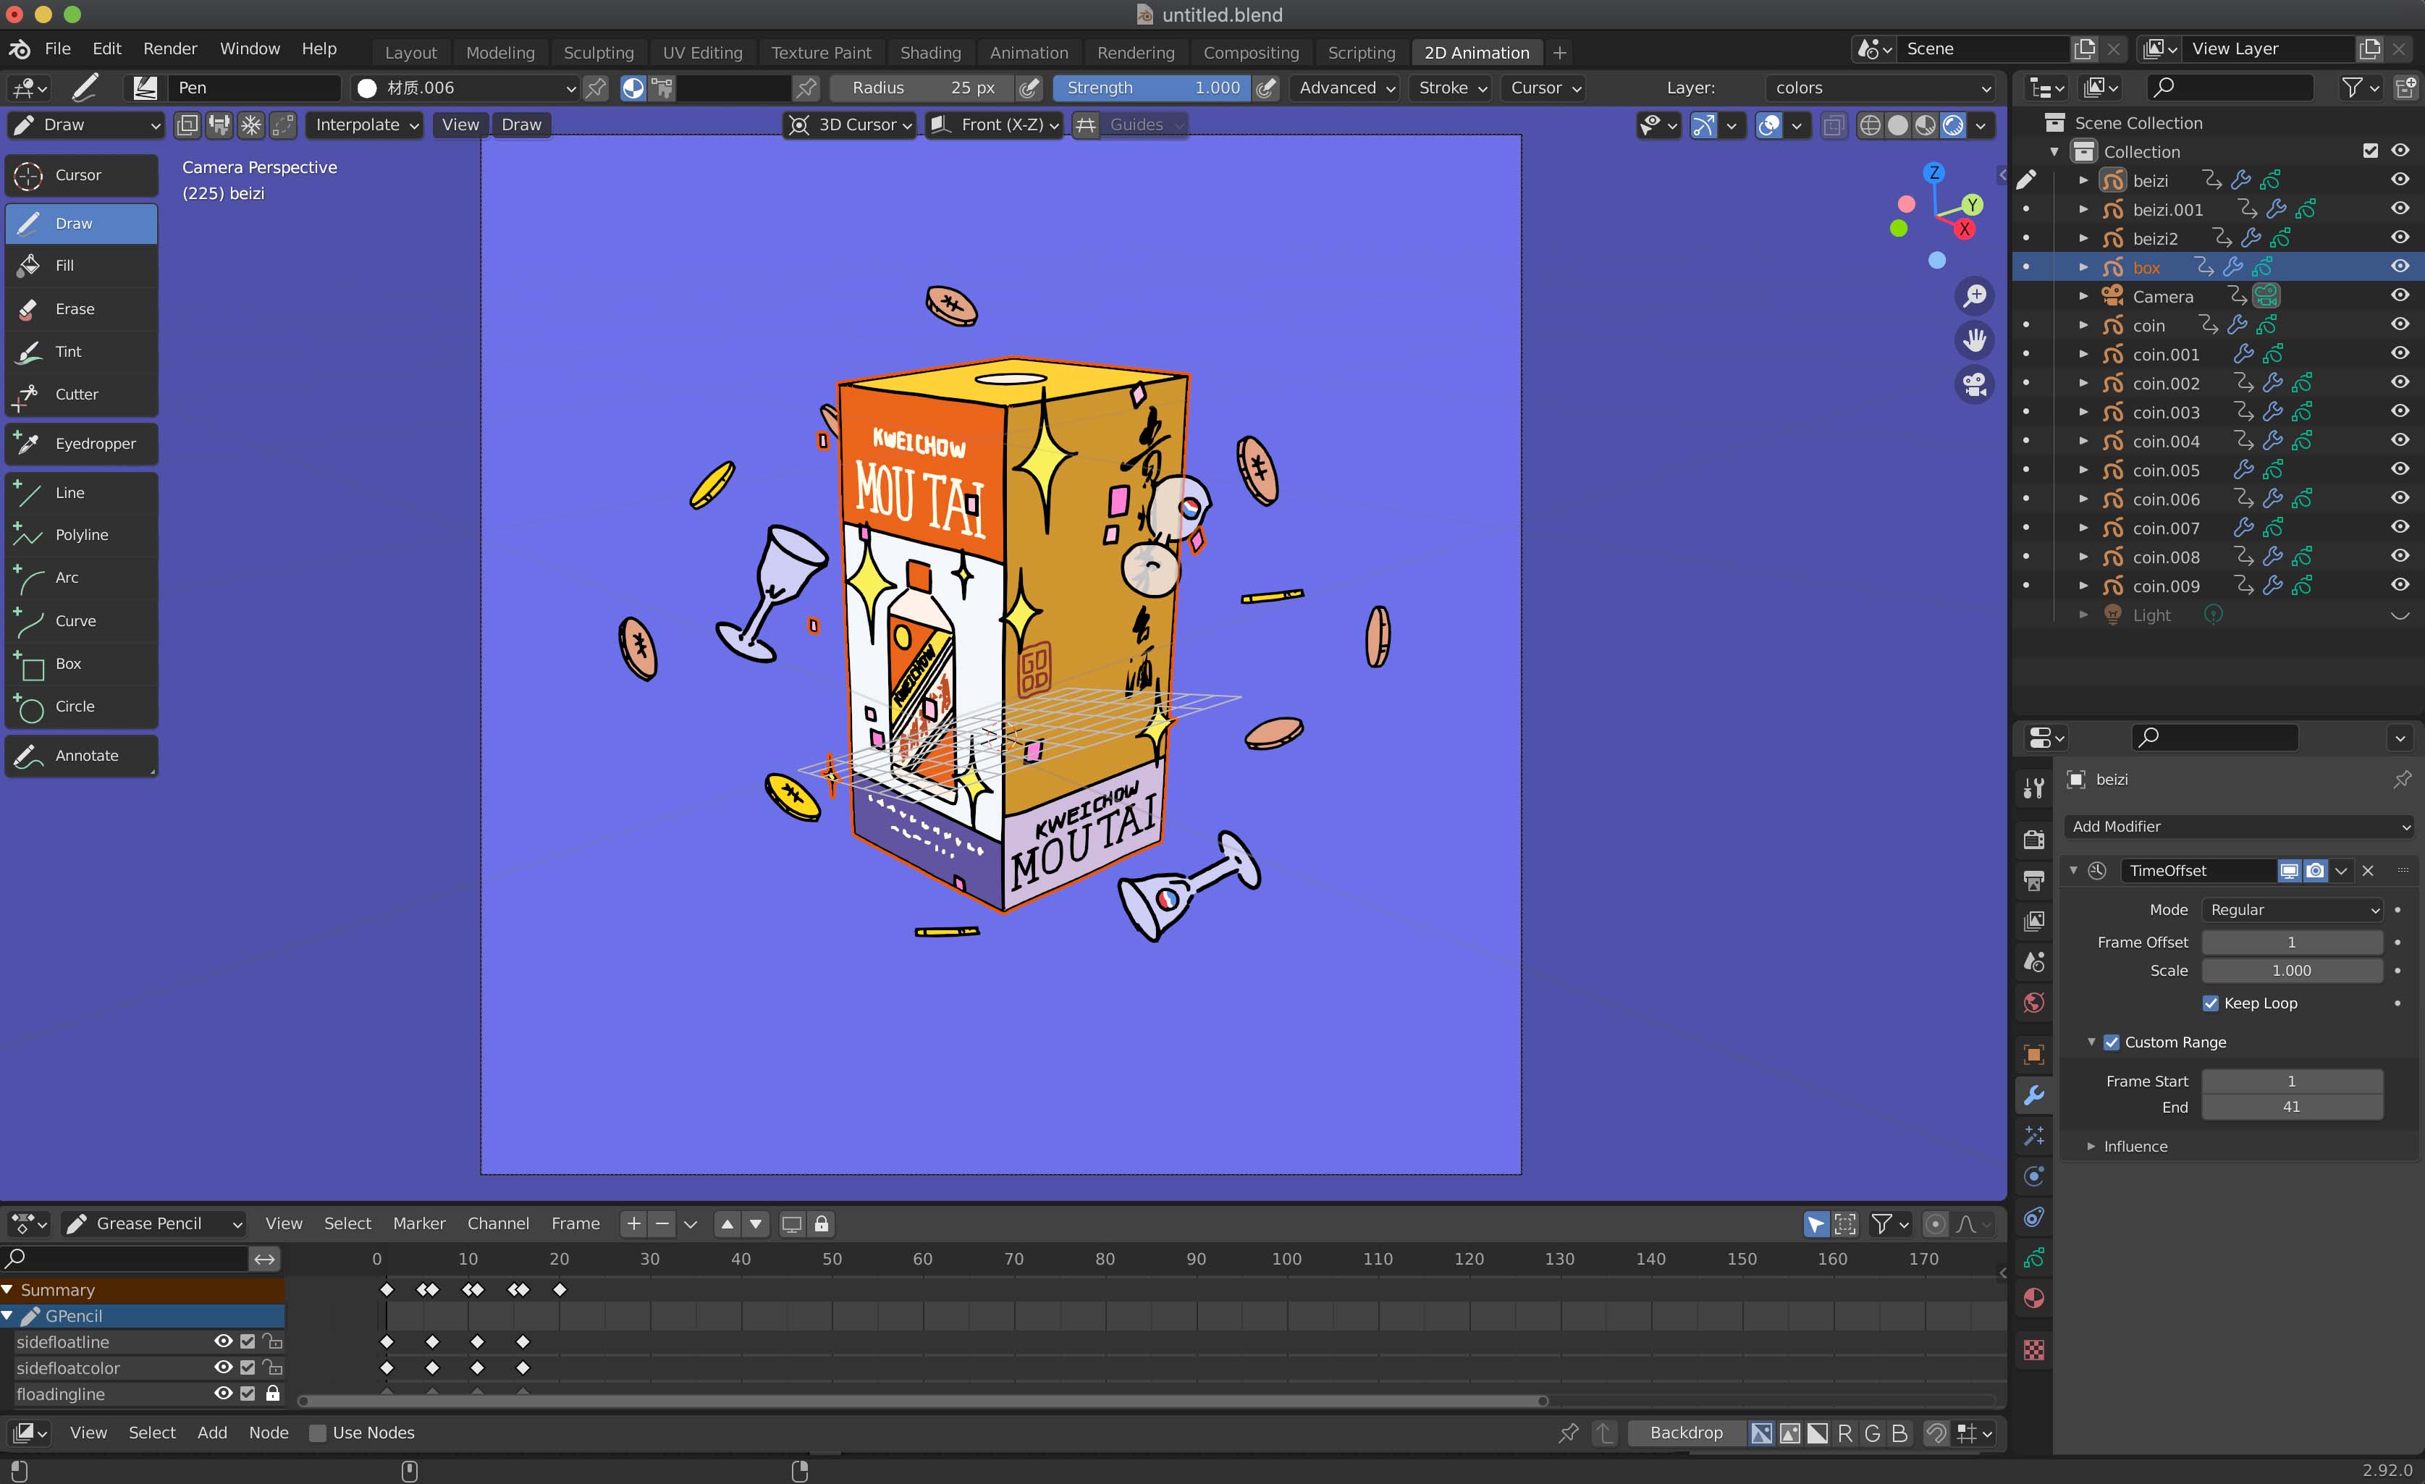Toggle the Collection exclude checkbox
Screen dimensions: 2425x1484
(x=2370, y=151)
